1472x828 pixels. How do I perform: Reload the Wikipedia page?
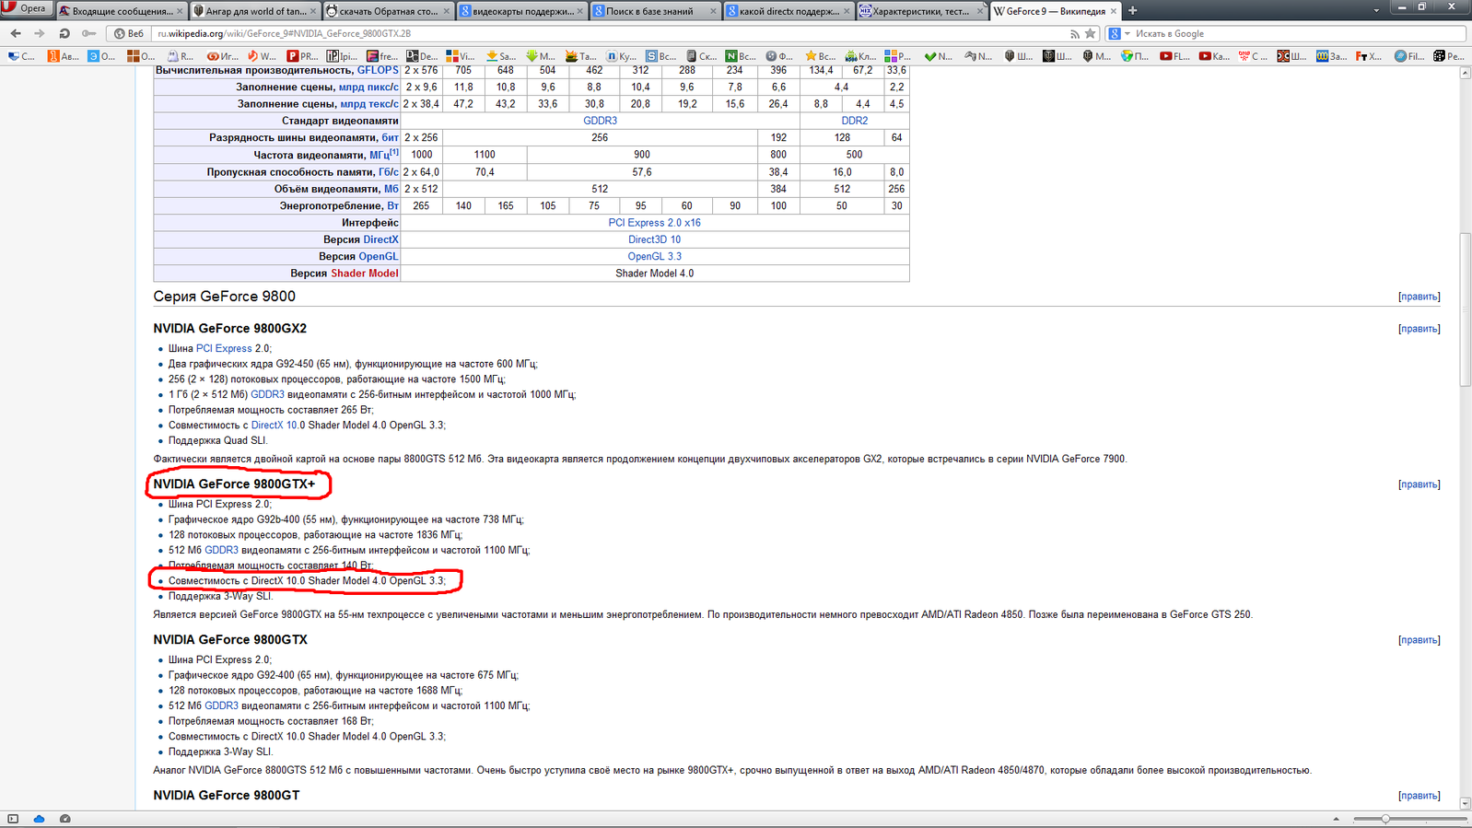pyautogui.click(x=64, y=33)
